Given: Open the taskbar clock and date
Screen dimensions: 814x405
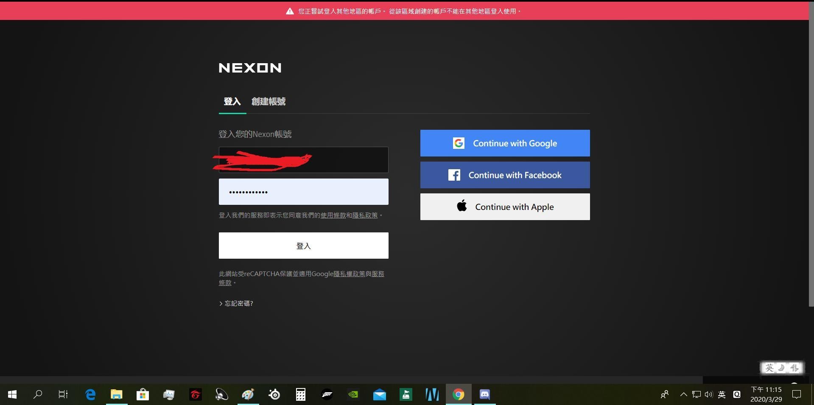Looking at the screenshot, I should coord(766,394).
